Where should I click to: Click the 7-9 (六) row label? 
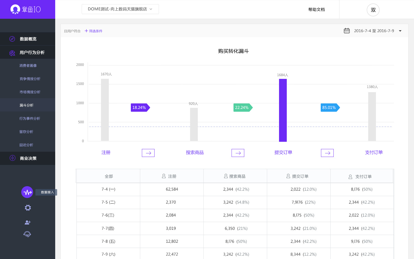point(108,254)
